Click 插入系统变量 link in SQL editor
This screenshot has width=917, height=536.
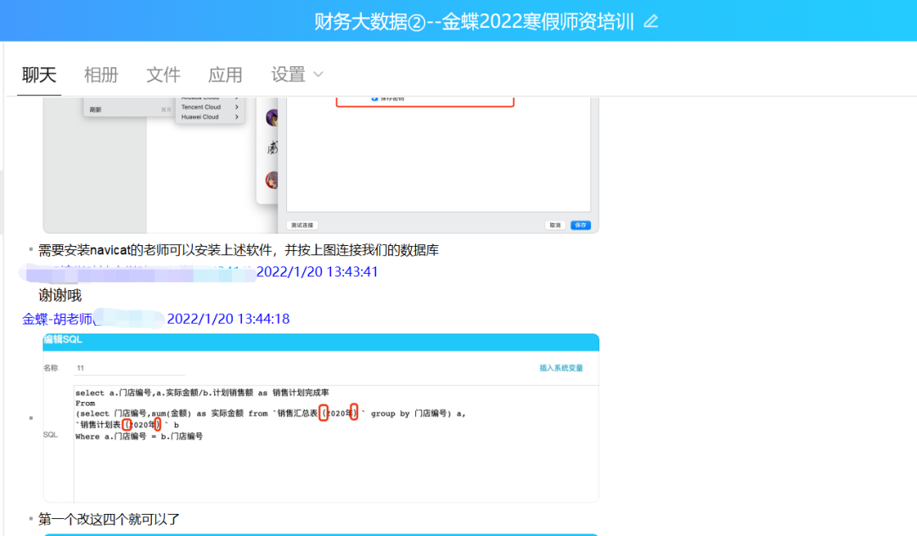561,368
